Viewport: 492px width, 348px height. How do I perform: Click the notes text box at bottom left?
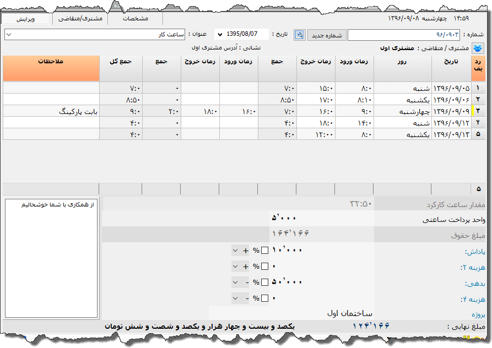(x=51, y=256)
